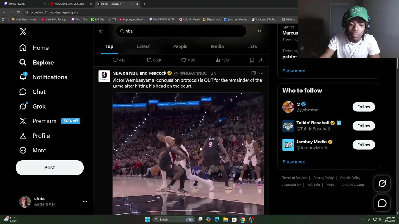Switch to the NBA Scores browser tab

[x=71, y=4]
